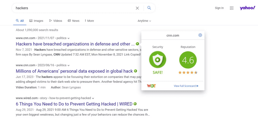Expand the Anytime time filter
258x121 pixels.
(x=144, y=21)
